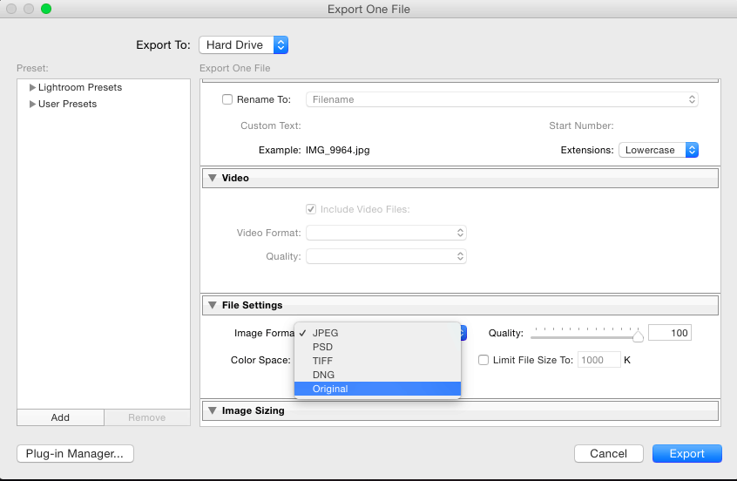Choose PSD in the format list

pyautogui.click(x=323, y=347)
